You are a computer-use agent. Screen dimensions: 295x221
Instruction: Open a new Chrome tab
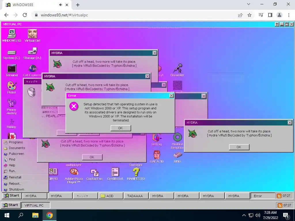[78, 5]
